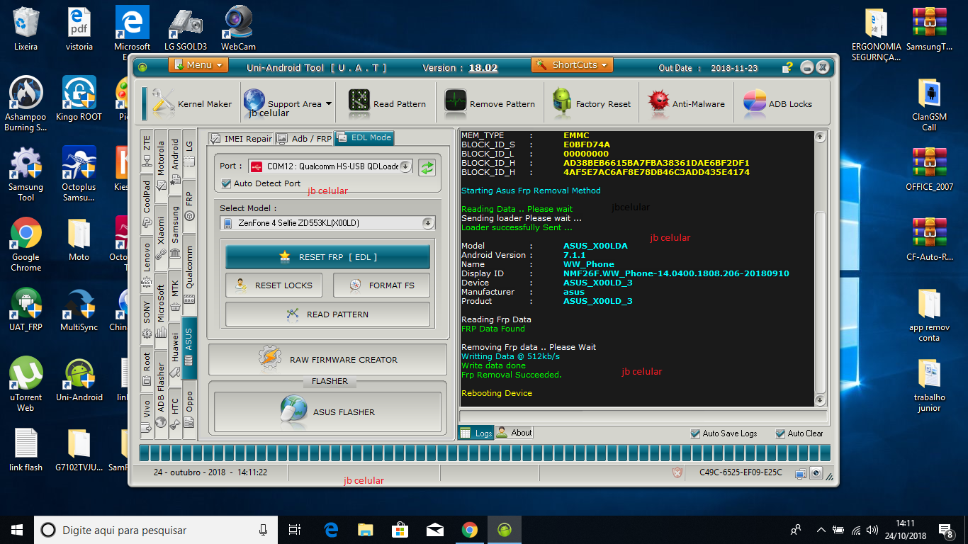The height and width of the screenshot is (544, 968).
Task: Open the MultiSync desktop shortcut
Action: pyautogui.click(x=79, y=310)
